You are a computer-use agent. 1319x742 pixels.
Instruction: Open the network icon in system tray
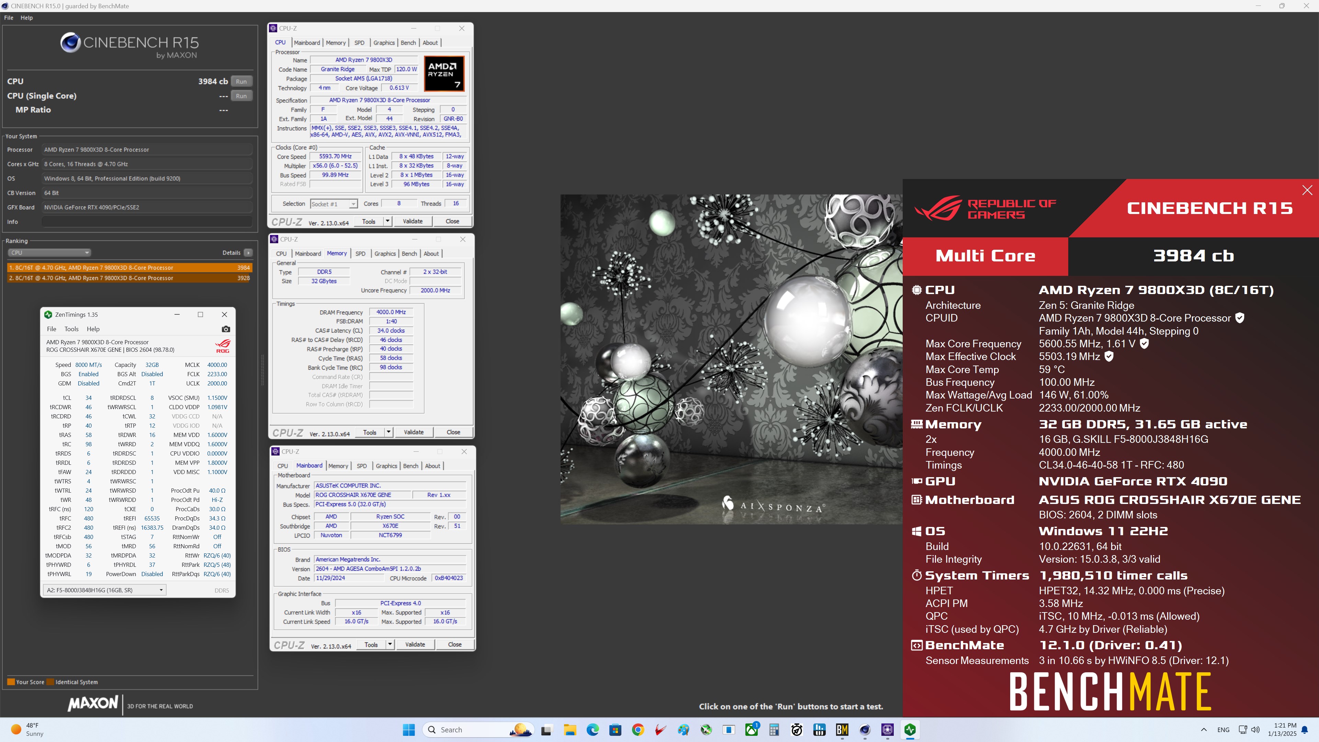(x=1243, y=730)
